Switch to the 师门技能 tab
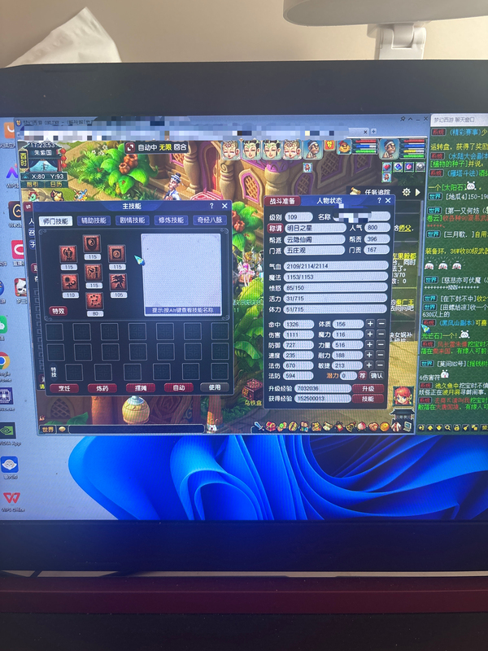Viewport: 488px width, 651px height. tap(55, 221)
